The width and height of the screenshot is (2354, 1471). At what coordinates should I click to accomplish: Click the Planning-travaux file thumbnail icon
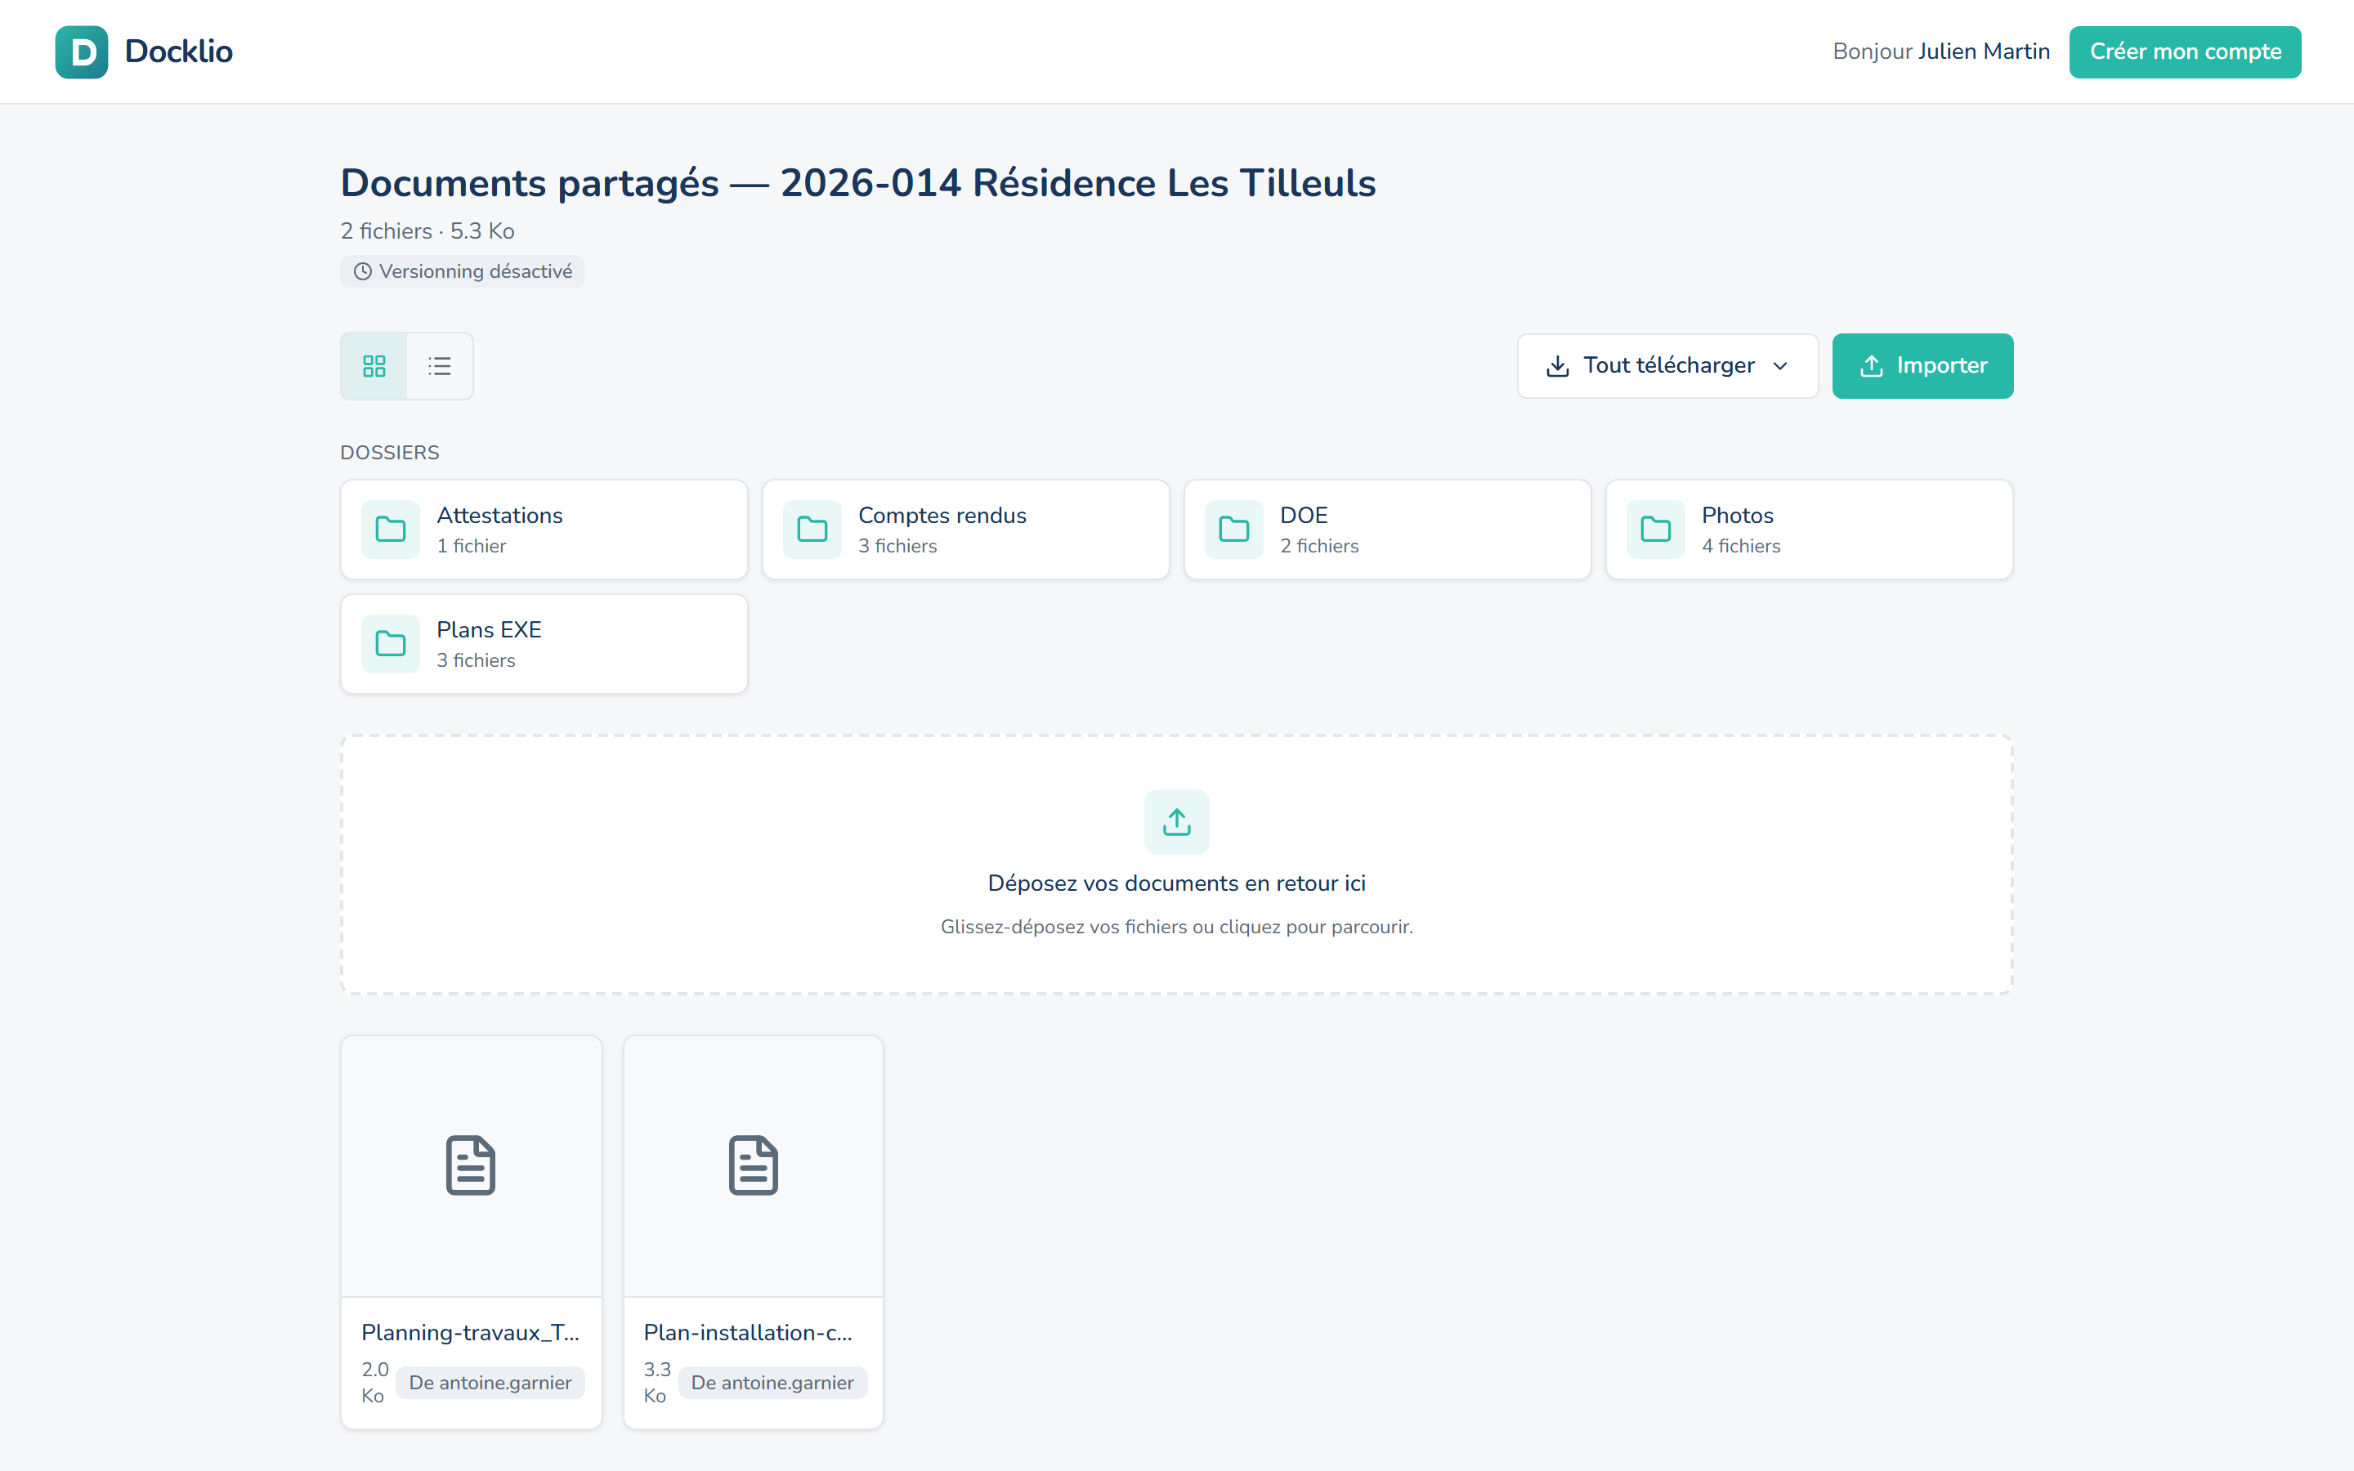click(x=471, y=1165)
